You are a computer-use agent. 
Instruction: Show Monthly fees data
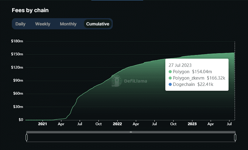click(68, 24)
